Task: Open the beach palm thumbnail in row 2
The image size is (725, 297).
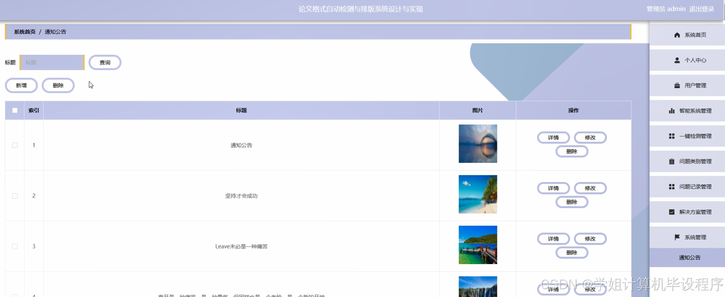Action: pos(478,194)
